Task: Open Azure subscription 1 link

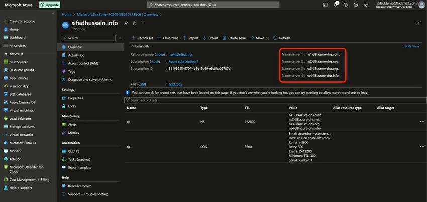Action: pyautogui.click(x=183, y=62)
